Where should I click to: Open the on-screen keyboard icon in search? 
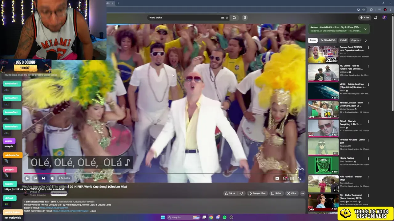(223, 17)
